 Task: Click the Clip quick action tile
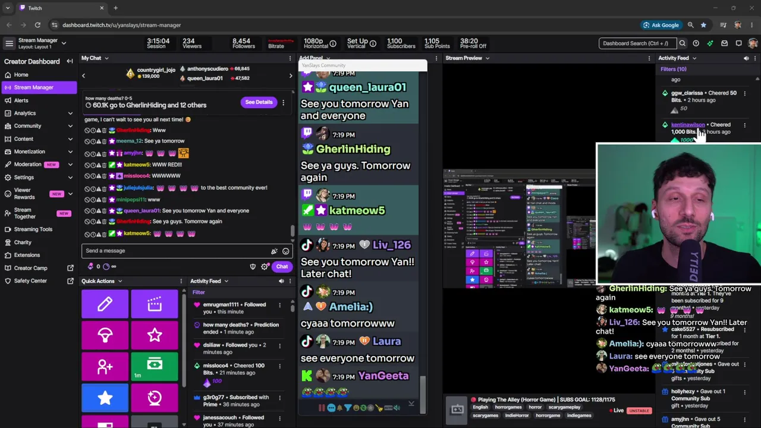pos(155,304)
